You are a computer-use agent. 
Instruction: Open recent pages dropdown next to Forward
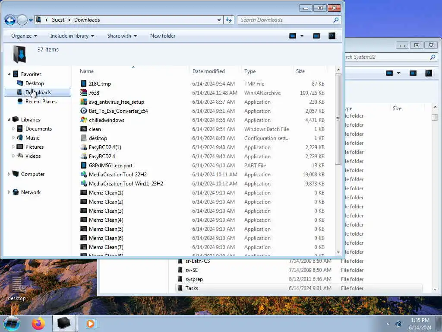click(x=31, y=20)
